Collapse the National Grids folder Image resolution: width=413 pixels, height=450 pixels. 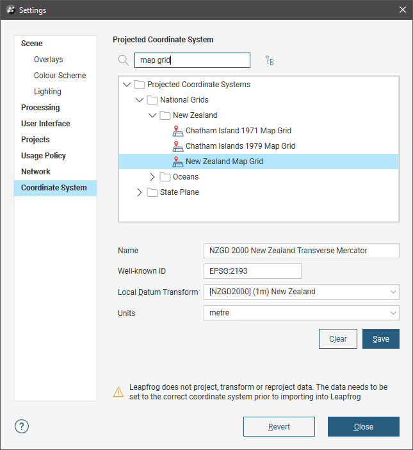(x=140, y=100)
